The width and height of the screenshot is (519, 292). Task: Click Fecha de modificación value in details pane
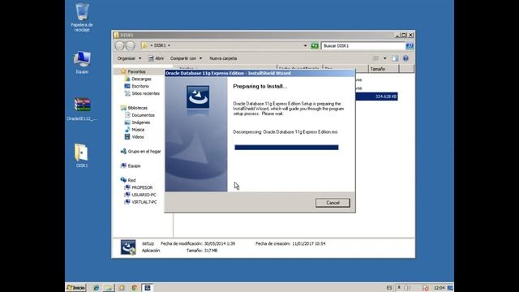220,243
